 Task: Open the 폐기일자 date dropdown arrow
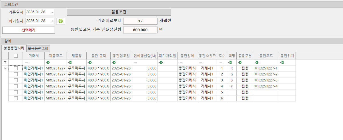click(x=52, y=21)
